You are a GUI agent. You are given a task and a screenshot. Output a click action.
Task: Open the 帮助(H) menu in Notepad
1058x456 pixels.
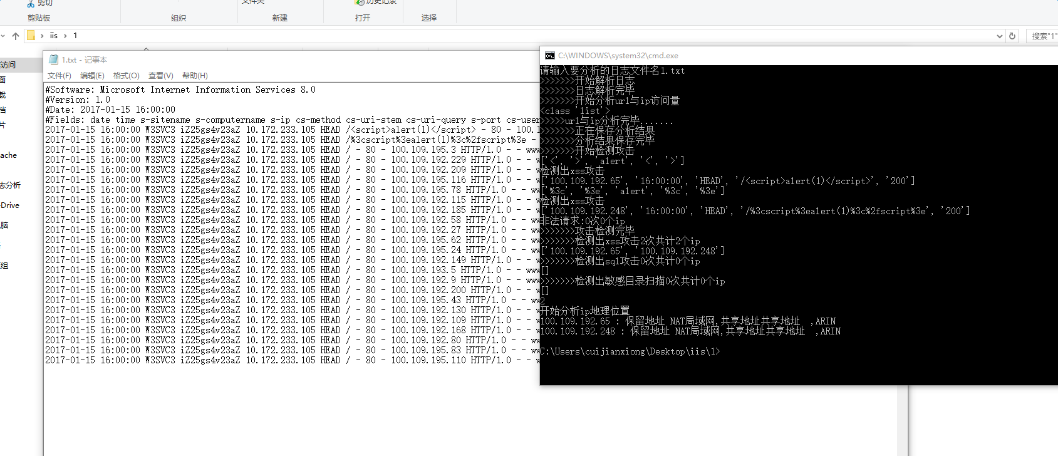pos(195,75)
